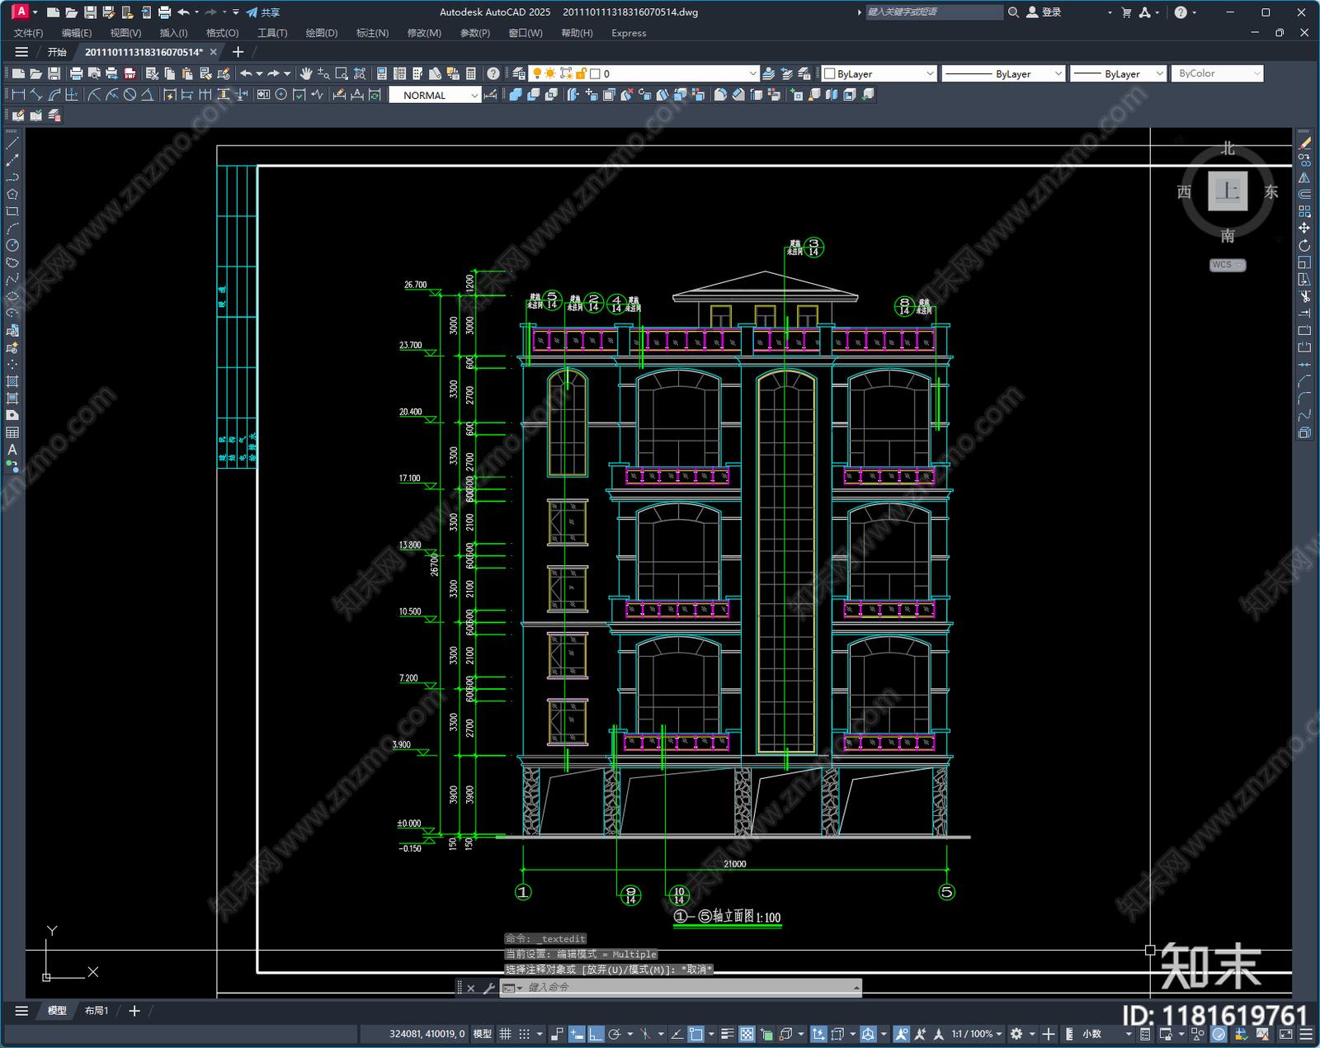
Task: Open the annotation scale 1:1 / 100% dropdown
Action: click(x=977, y=1034)
